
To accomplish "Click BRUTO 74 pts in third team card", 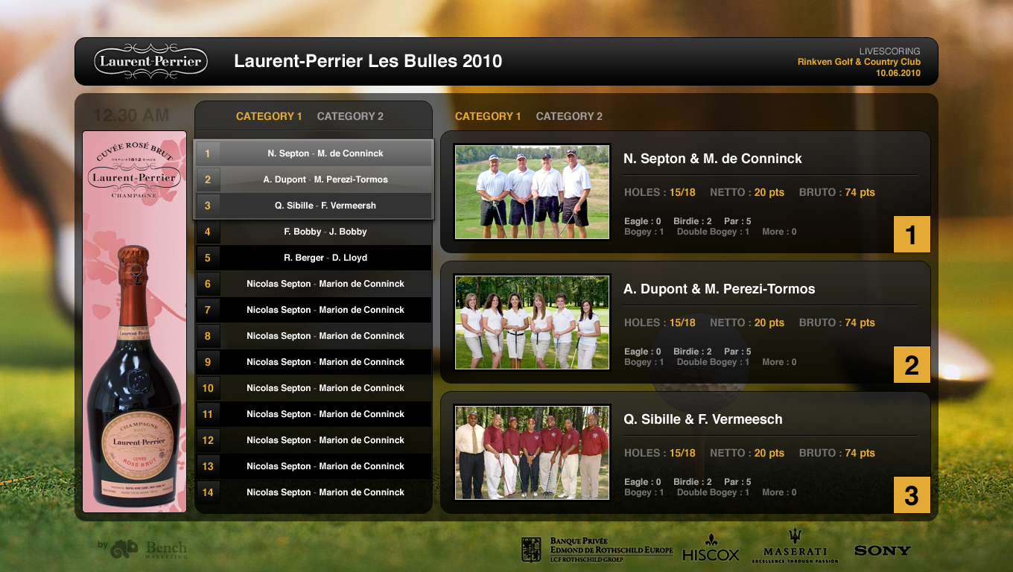I will pos(837,453).
